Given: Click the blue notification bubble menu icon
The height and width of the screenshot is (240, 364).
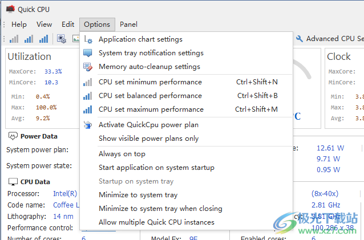Looking at the screenshot, I should 87,53.
